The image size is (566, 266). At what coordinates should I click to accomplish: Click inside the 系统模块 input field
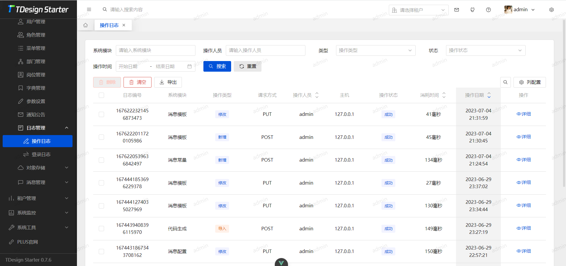coord(155,50)
